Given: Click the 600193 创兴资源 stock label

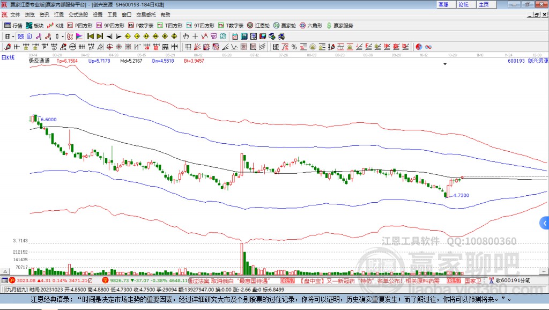Looking at the screenshot, I should [528, 61].
